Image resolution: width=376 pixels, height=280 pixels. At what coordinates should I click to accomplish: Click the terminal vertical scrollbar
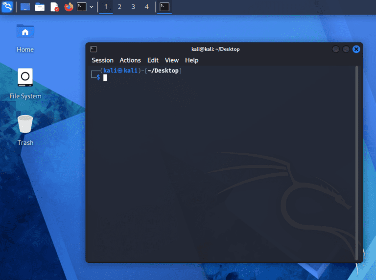(357, 163)
